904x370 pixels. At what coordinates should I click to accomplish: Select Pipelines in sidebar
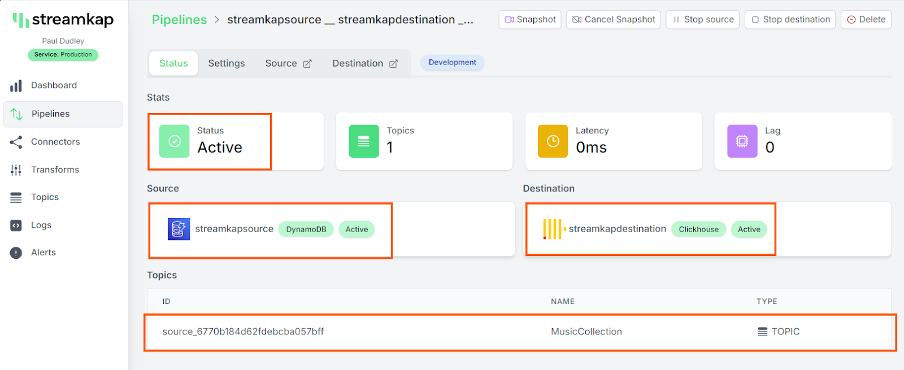coord(63,114)
